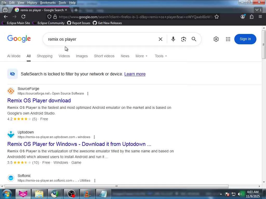Open the Bookmarks menu
Image resolution: width=266 pixels, height=199 pixels.
48,3
